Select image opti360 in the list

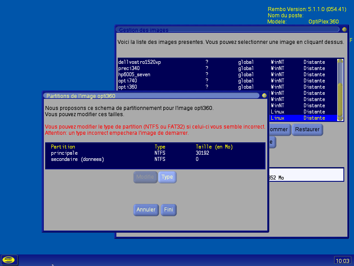pyautogui.click(x=227, y=87)
